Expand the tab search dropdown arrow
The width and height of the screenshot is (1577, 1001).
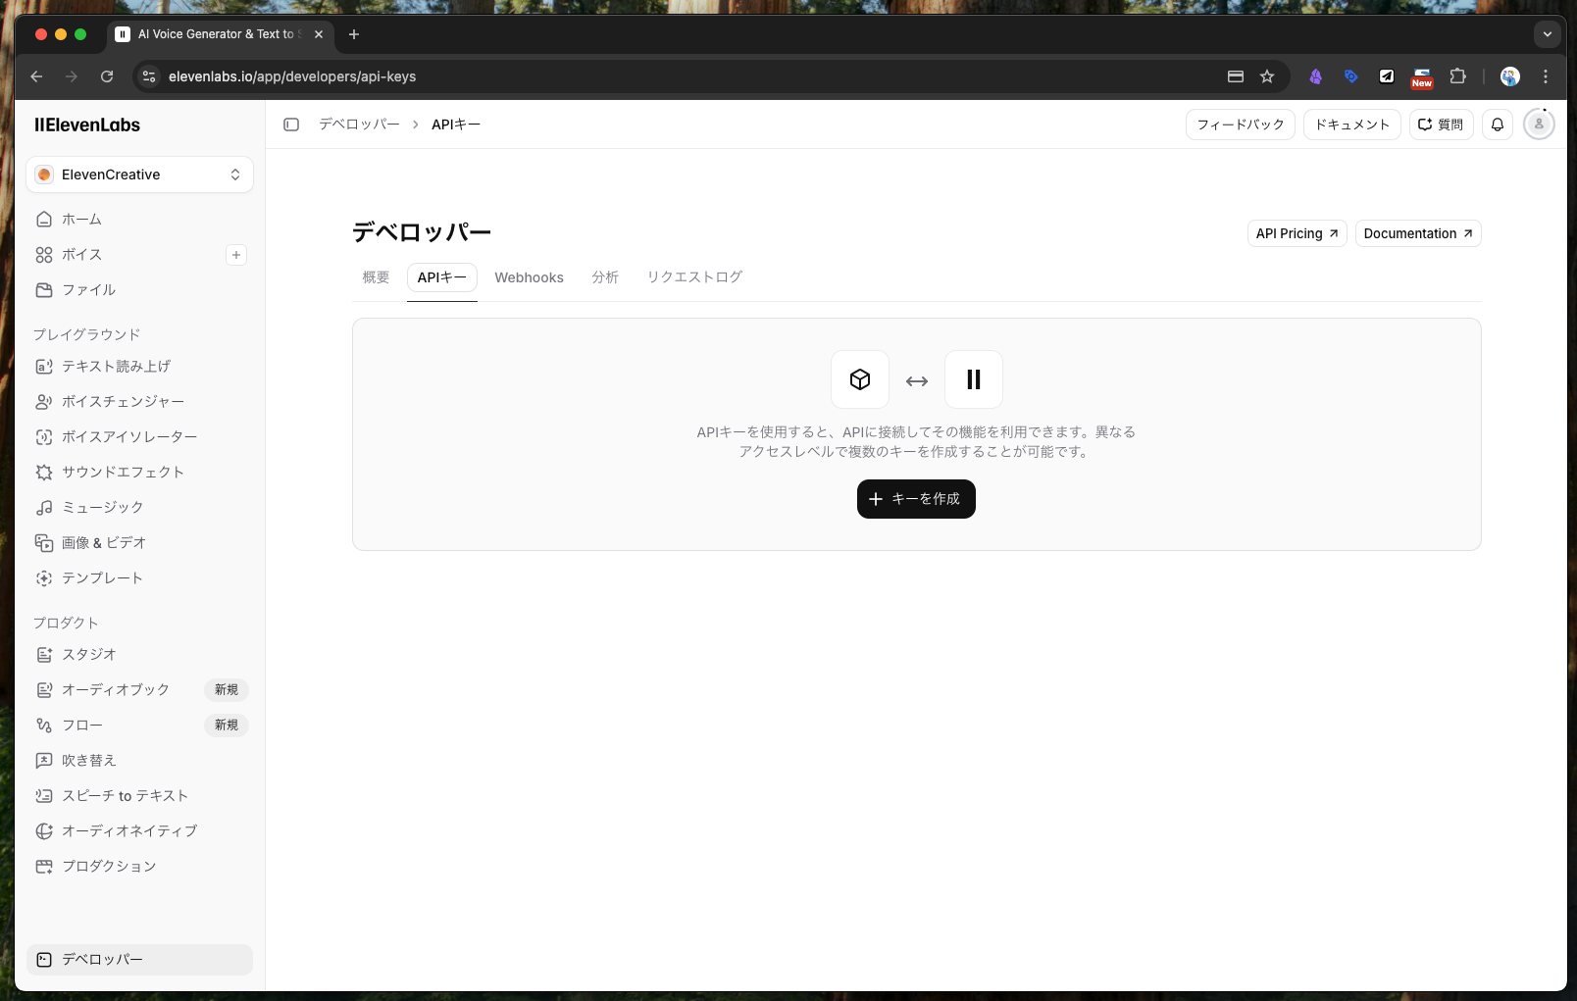click(1547, 34)
